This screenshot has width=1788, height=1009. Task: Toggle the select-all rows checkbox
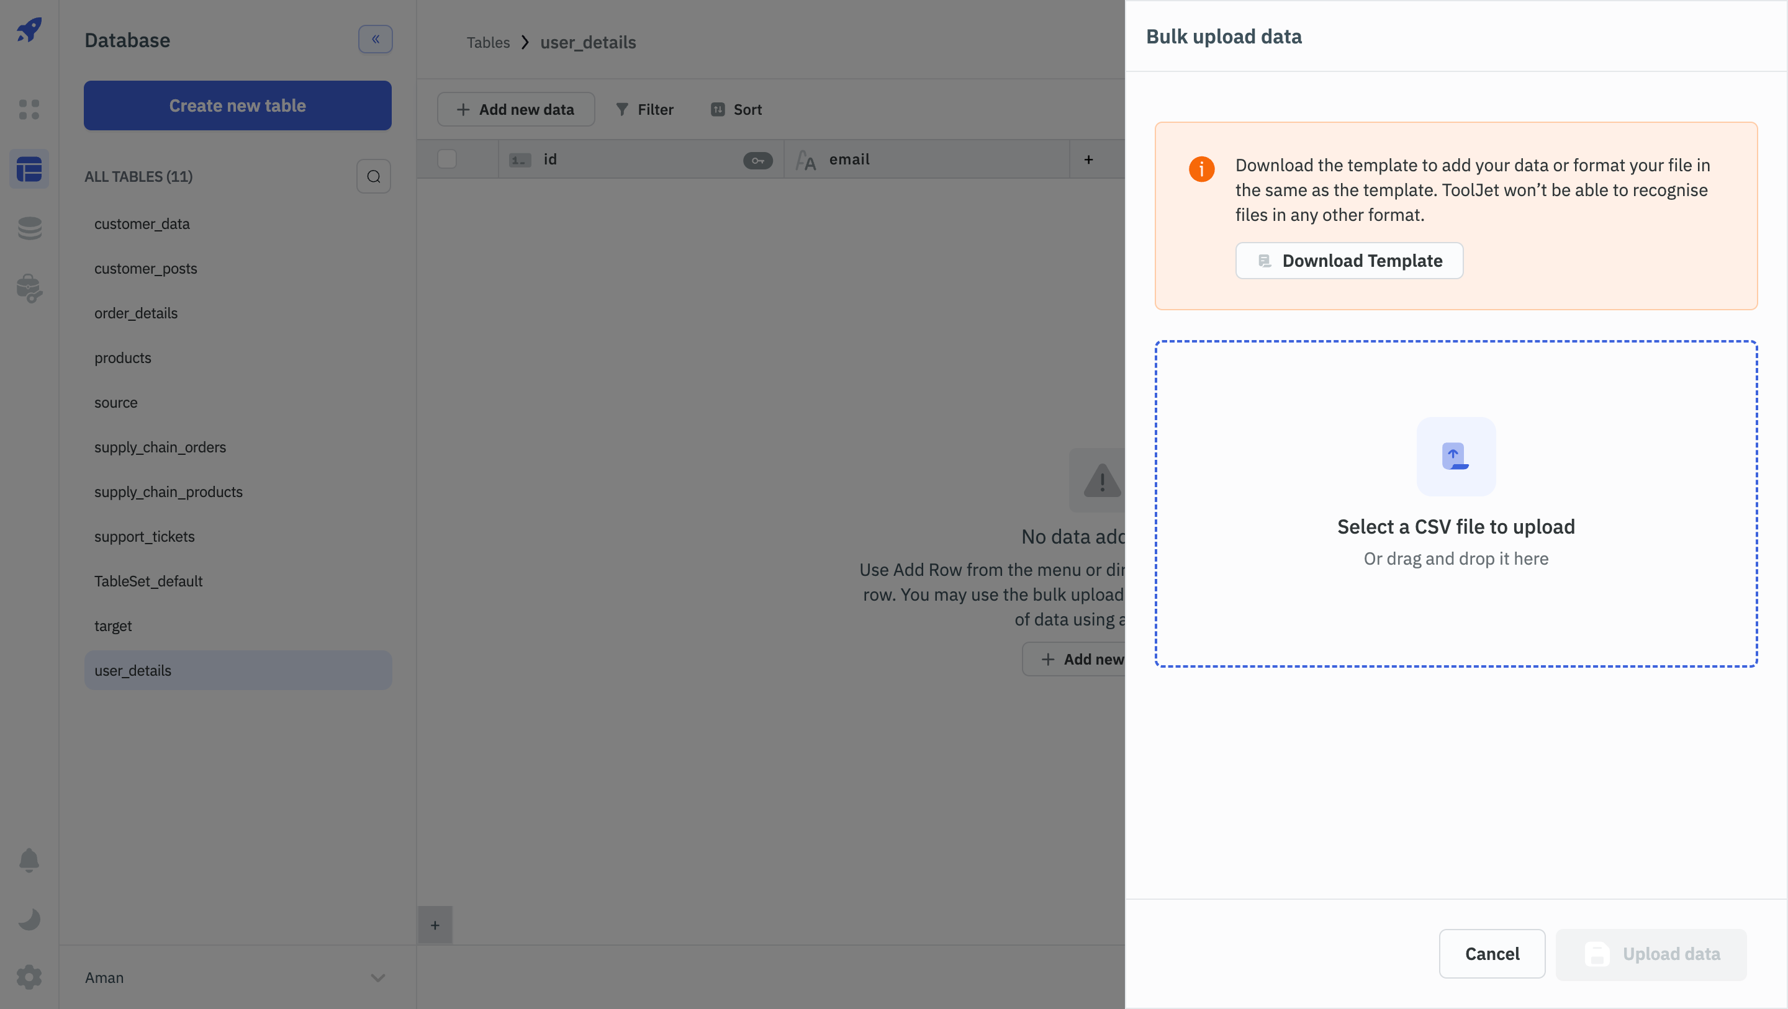(447, 159)
